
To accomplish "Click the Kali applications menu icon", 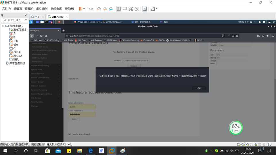I will (x=31, y=22).
